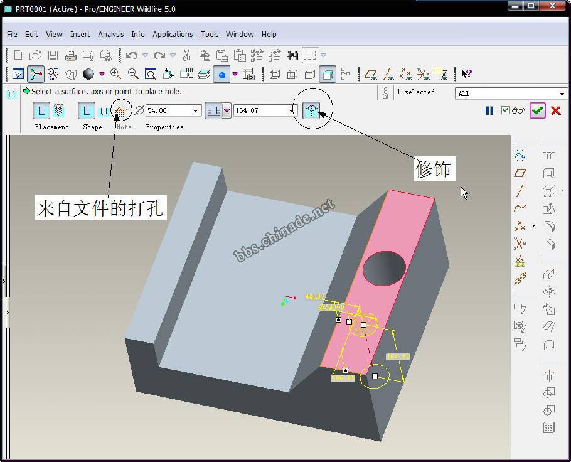This screenshot has height=462, width=571.
Task: Accept the hole with green checkmark
Action: pyautogui.click(x=537, y=110)
